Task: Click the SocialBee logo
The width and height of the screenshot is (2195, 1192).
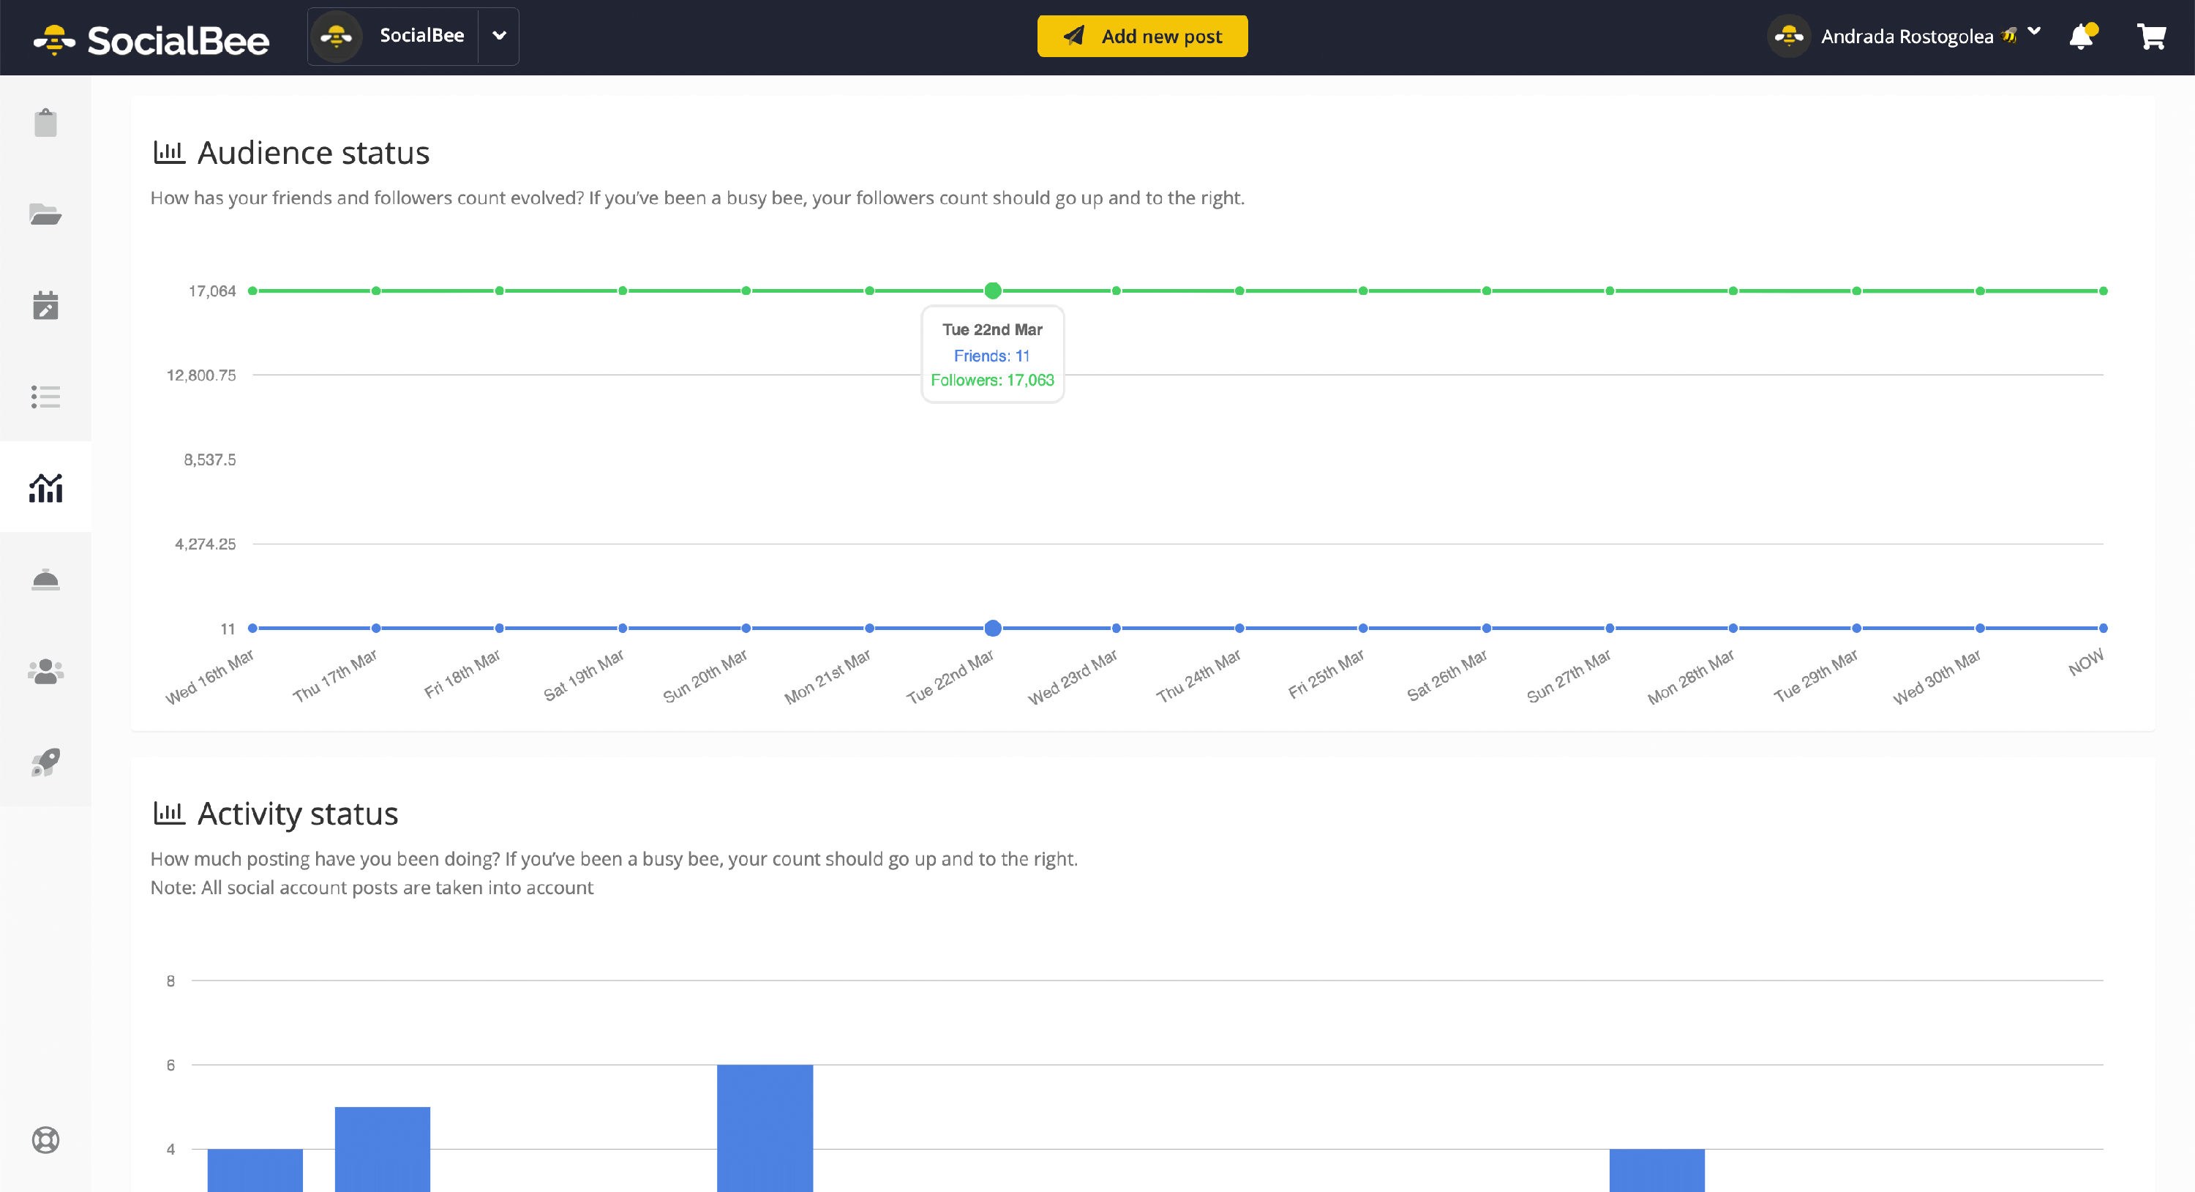Action: (151, 40)
